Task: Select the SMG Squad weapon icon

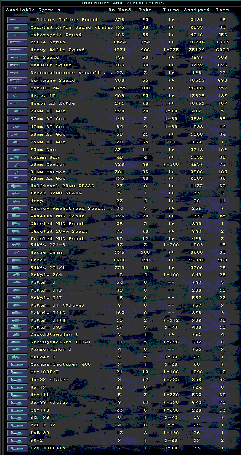Action: point(17,58)
